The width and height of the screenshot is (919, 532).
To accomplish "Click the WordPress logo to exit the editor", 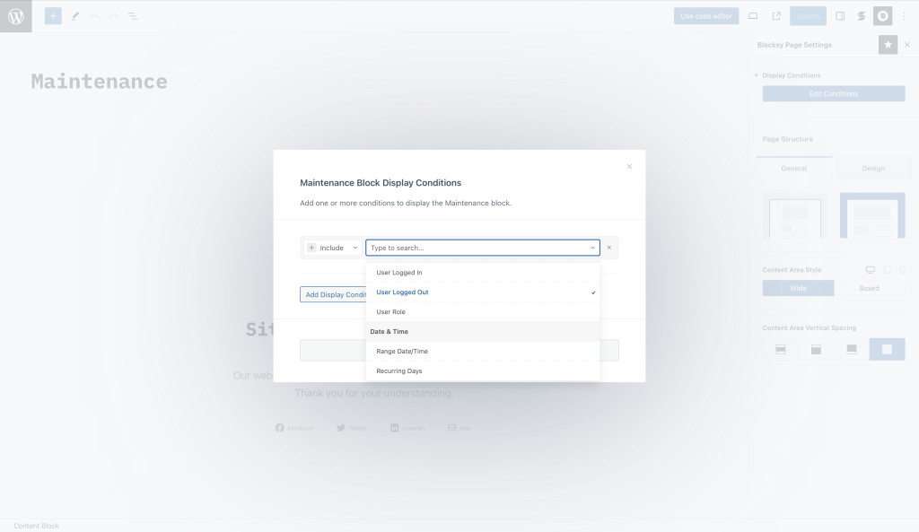I will [x=14, y=15].
